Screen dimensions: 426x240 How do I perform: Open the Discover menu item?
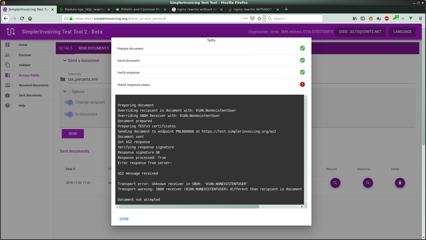click(x=25, y=55)
